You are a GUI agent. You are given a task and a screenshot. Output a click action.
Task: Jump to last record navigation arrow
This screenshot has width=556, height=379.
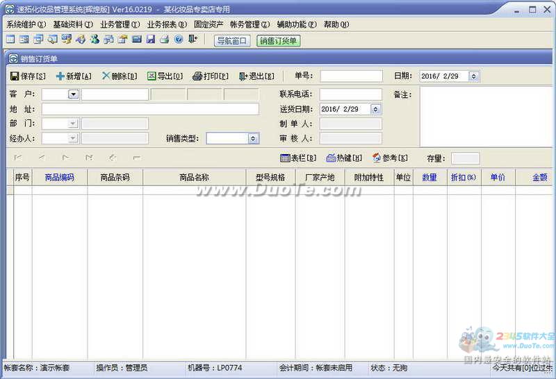[x=89, y=158]
